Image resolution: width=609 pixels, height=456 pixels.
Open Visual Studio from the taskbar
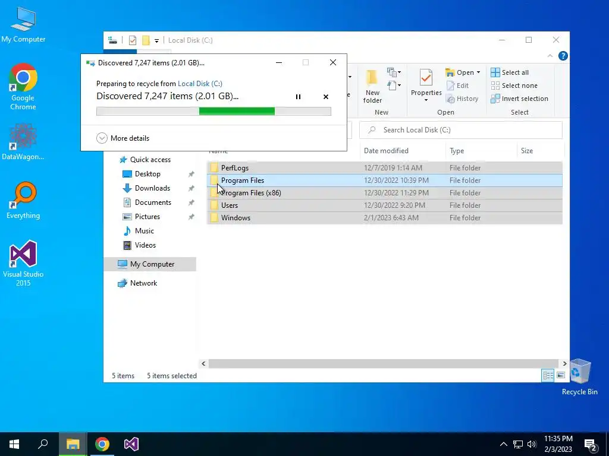coord(131,444)
